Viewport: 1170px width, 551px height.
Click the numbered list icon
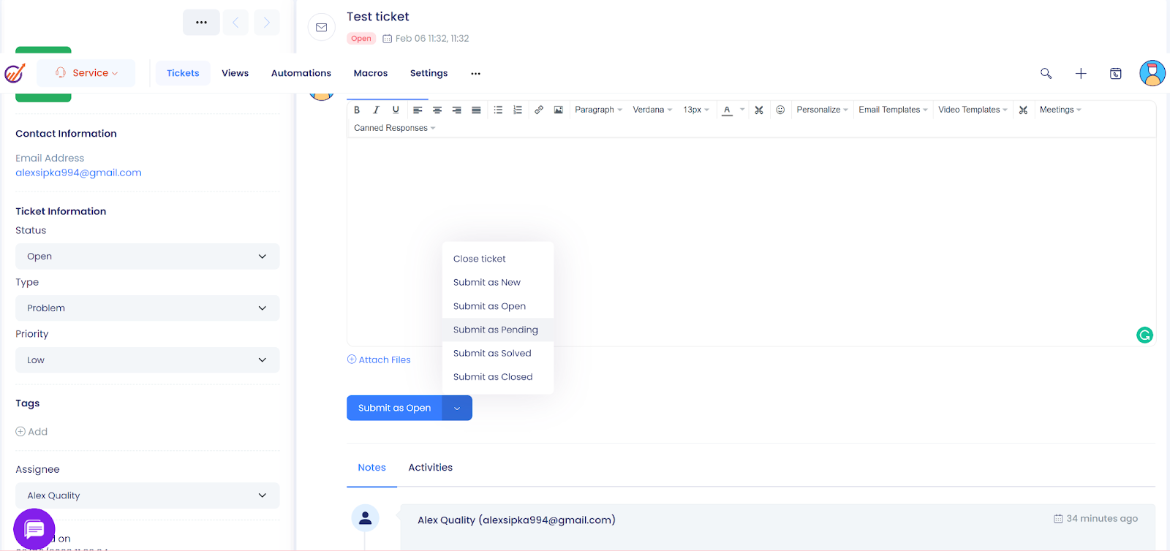[x=518, y=110]
